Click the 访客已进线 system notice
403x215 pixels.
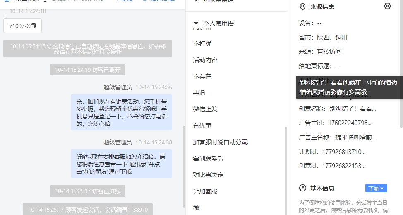(x=88, y=191)
